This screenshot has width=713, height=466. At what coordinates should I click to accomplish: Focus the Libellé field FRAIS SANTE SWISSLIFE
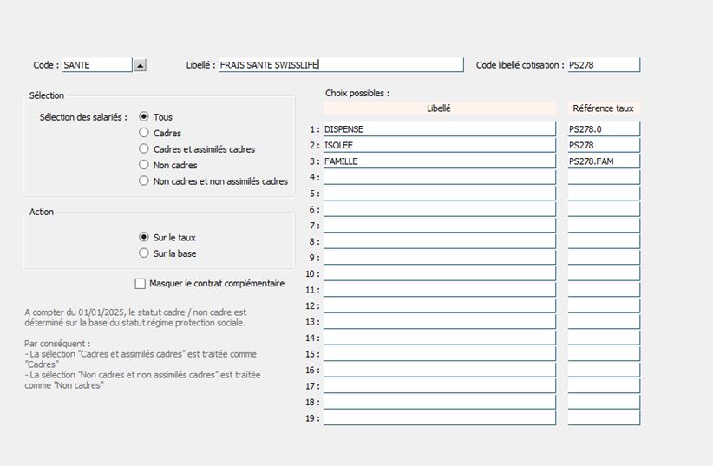pos(341,65)
